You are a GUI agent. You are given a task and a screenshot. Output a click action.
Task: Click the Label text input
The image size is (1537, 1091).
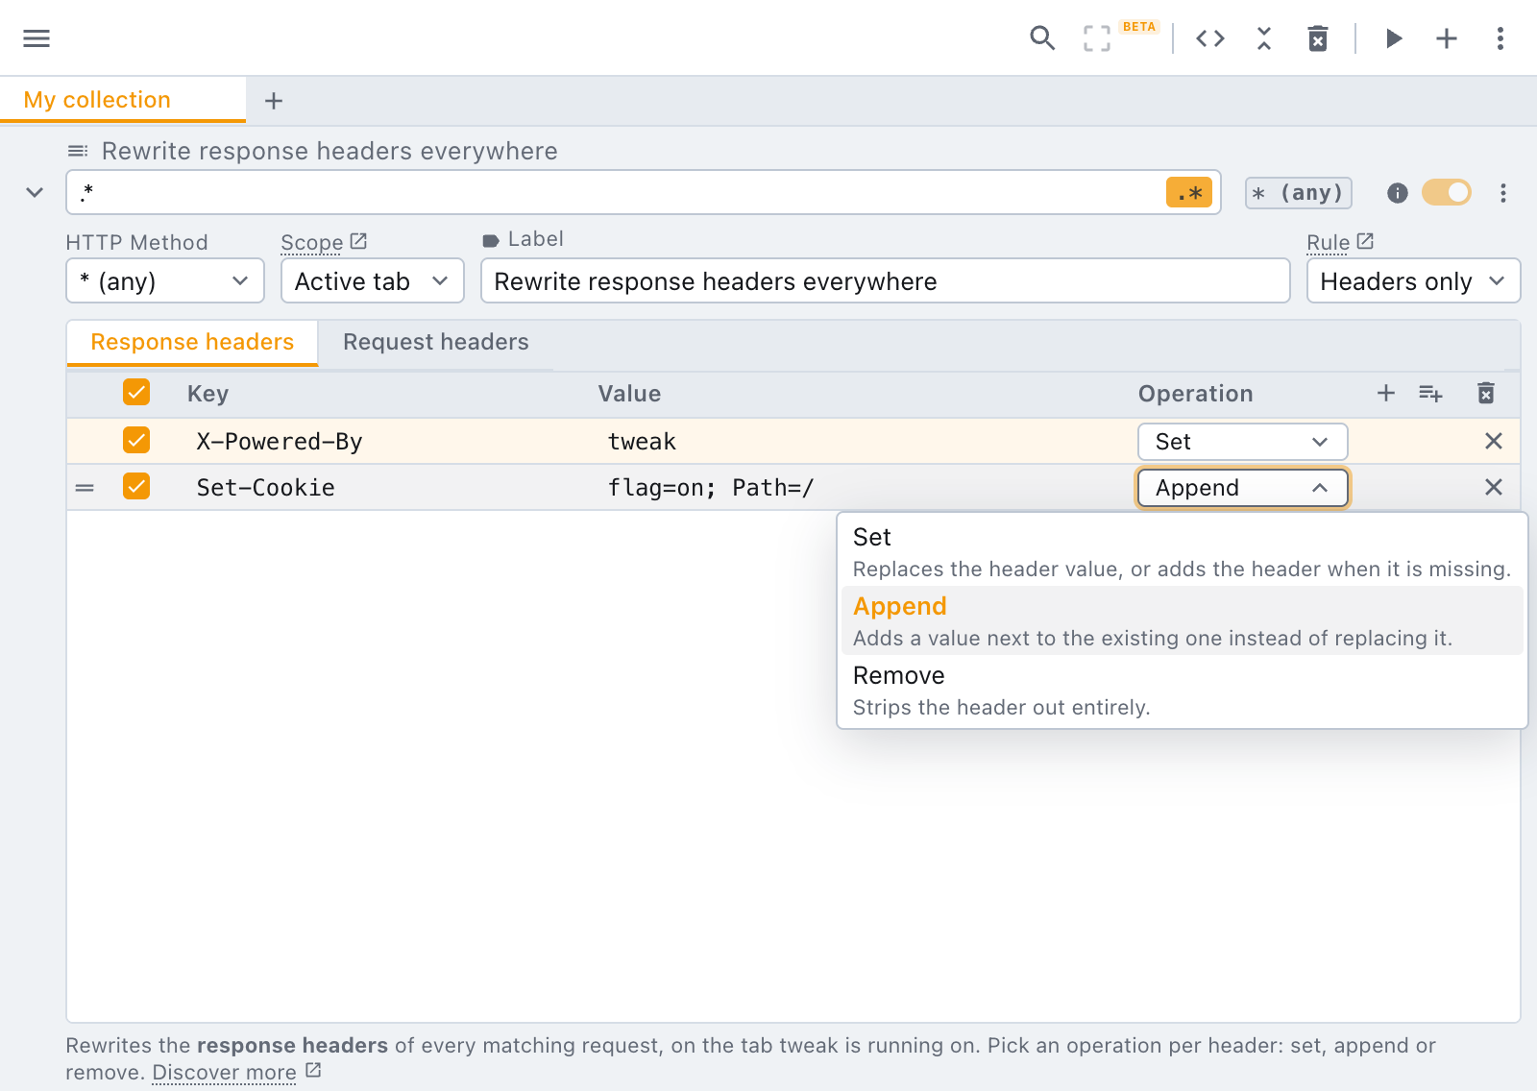885,280
